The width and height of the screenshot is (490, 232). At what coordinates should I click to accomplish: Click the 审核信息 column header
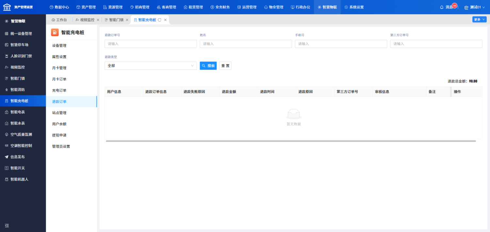pos(399,92)
